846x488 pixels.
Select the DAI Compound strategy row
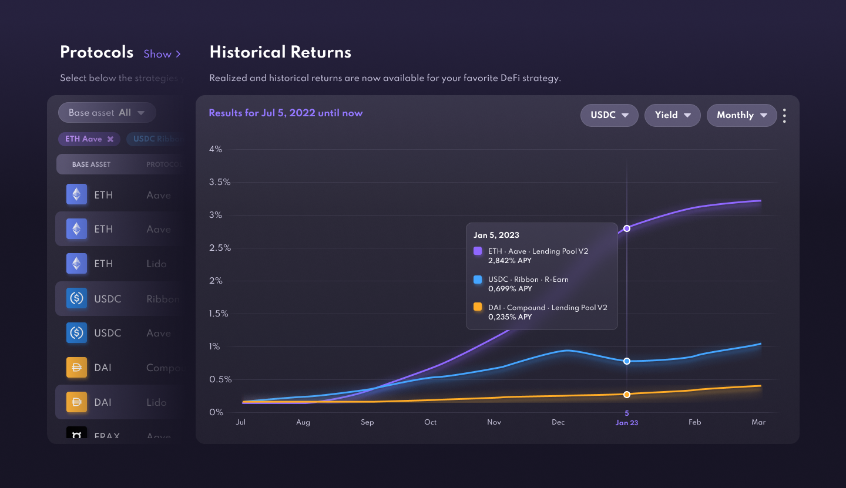[120, 368]
